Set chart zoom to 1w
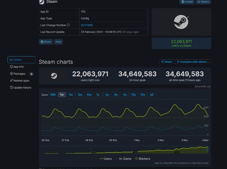227x169 pixels. point(62,95)
